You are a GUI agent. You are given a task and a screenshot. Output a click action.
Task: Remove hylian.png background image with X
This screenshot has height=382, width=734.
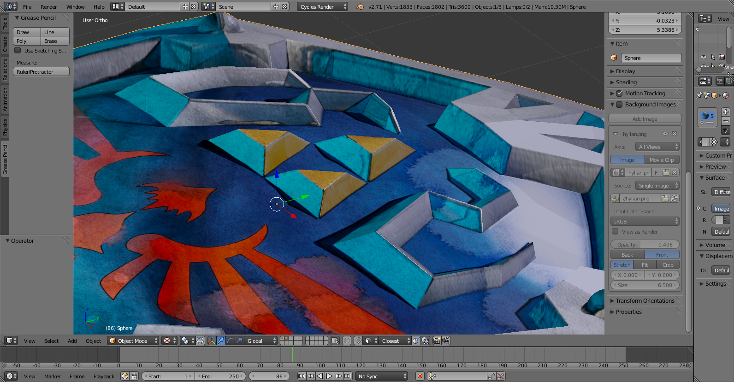point(675,134)
